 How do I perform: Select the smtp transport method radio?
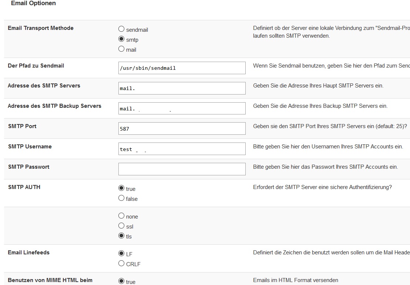[121, 39]
